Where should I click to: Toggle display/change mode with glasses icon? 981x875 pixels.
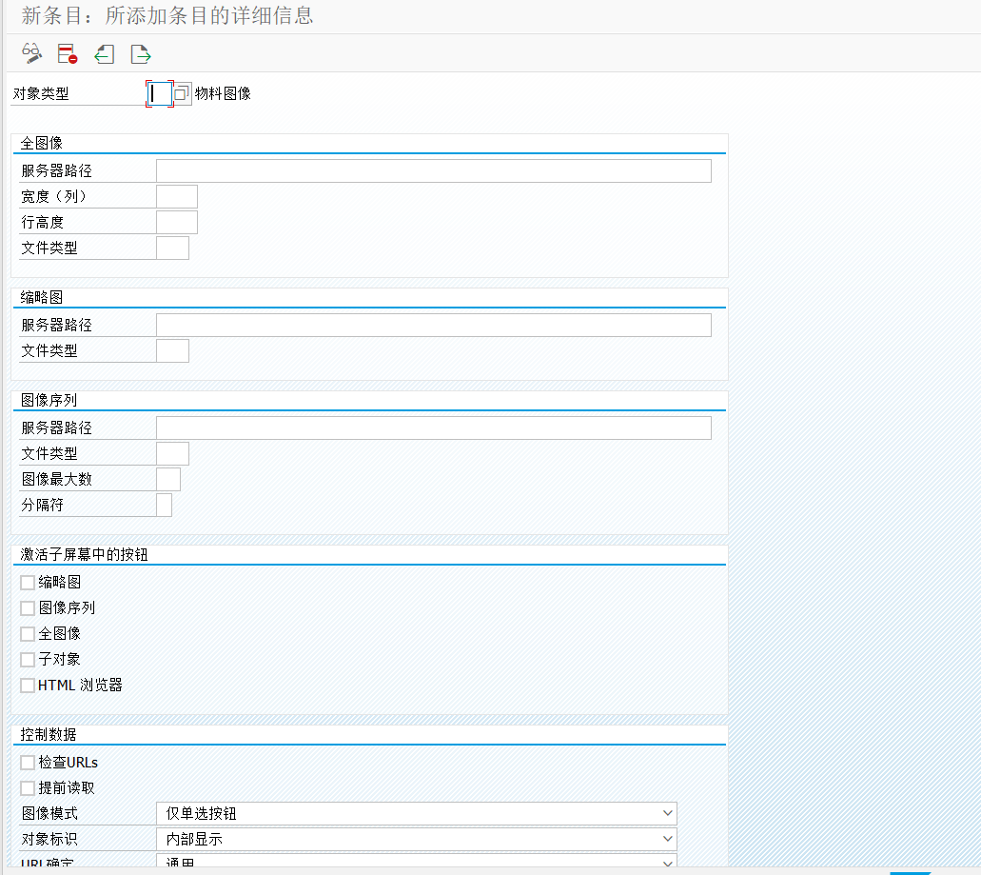31,54
